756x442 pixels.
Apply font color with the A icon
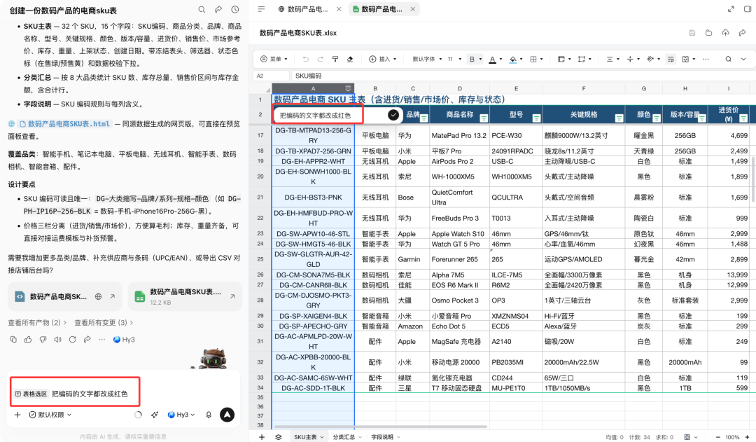[x=492, y=60]
